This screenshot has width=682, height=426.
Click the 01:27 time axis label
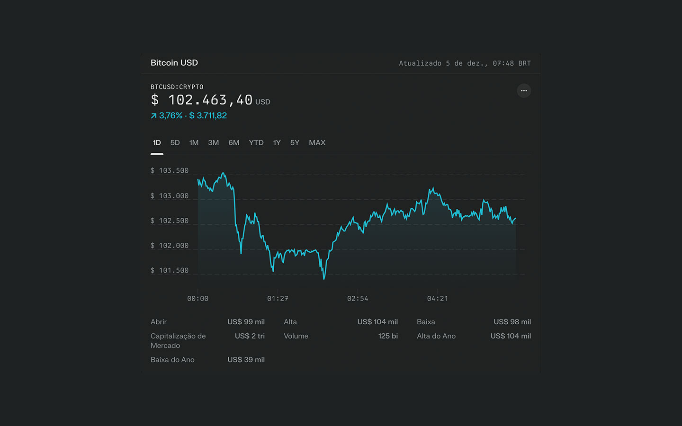pyautogui.click(x=278, y=298)
